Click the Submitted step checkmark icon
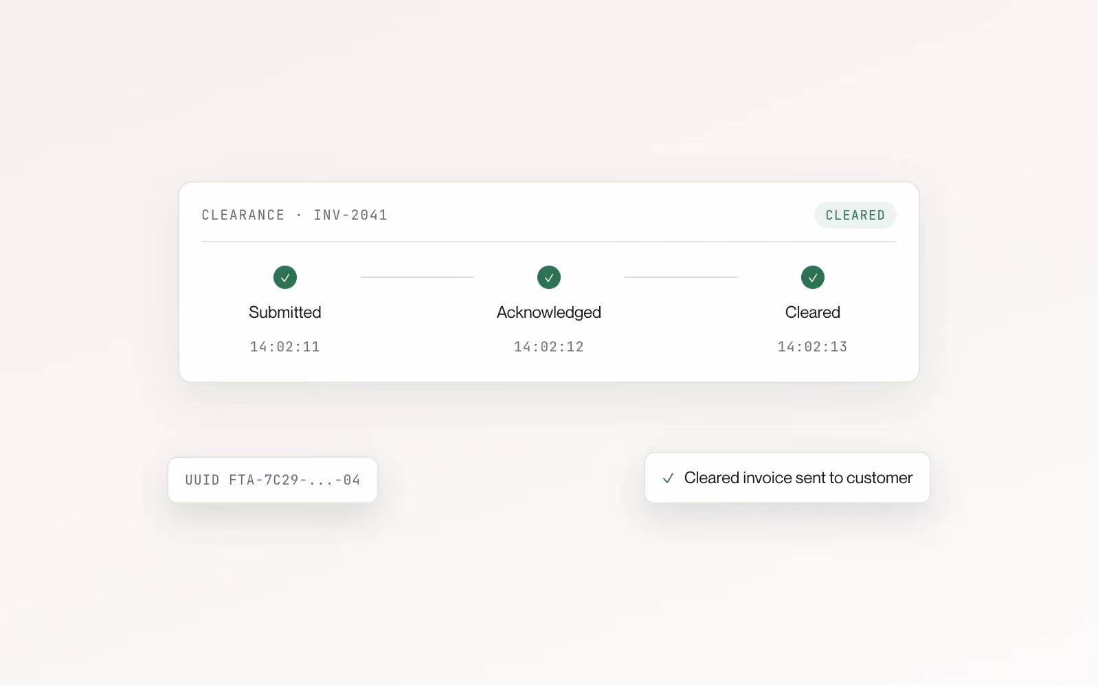Image resolution: width=1098 pixels, height=685 pixels. 285,277
